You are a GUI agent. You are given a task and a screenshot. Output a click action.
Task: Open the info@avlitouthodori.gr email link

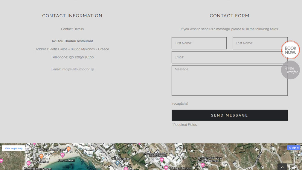point(78,69)
